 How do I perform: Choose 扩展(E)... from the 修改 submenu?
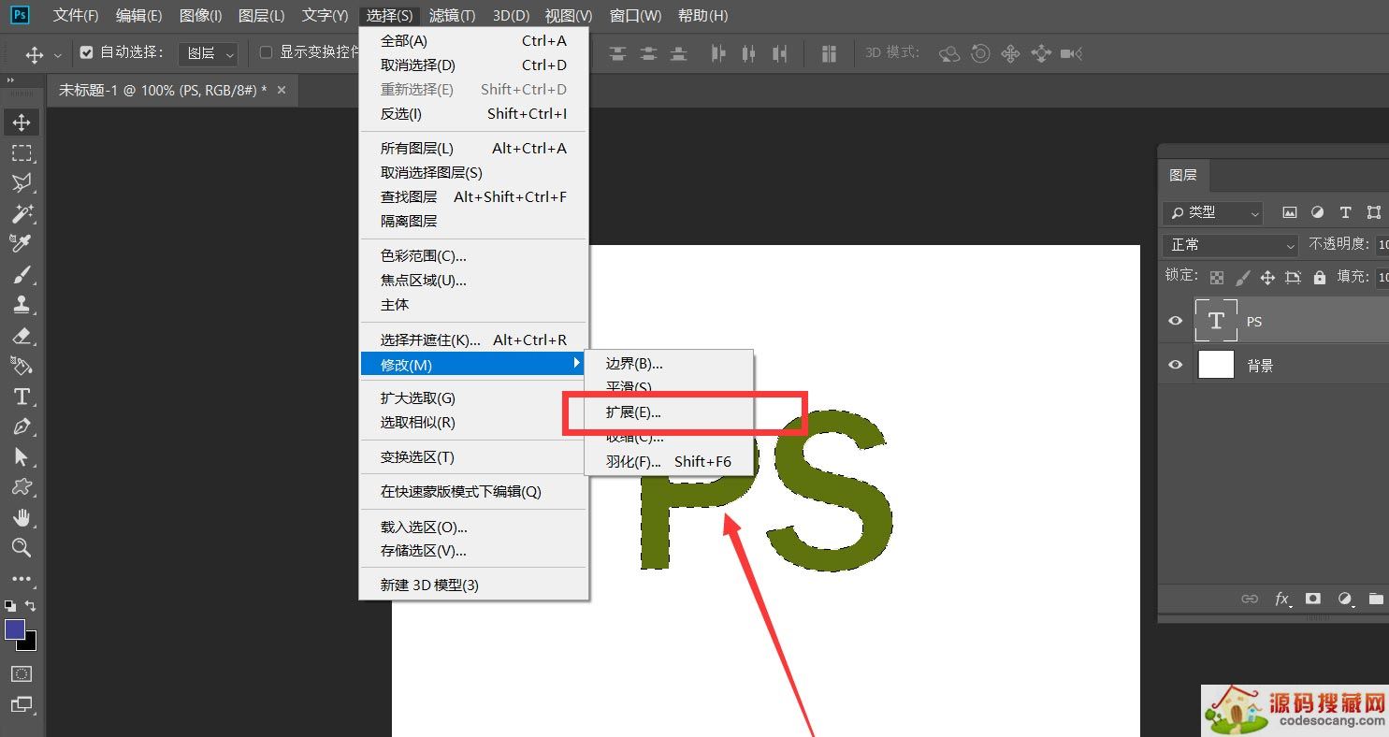(x=669, y=412)
